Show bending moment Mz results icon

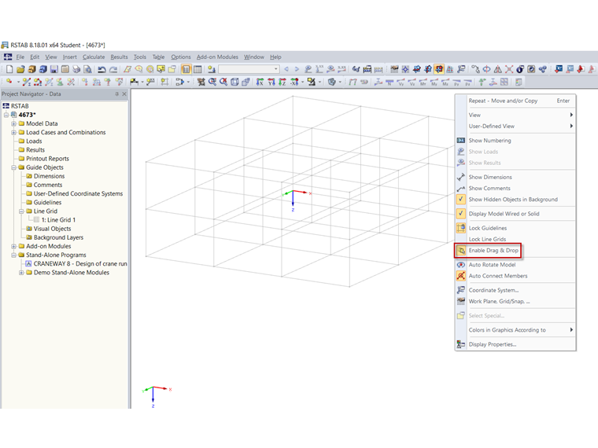[445, 82]
